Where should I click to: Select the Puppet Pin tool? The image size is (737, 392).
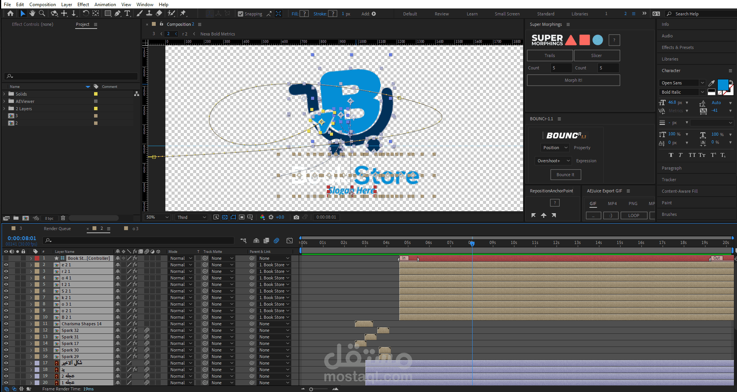[183, 13]
